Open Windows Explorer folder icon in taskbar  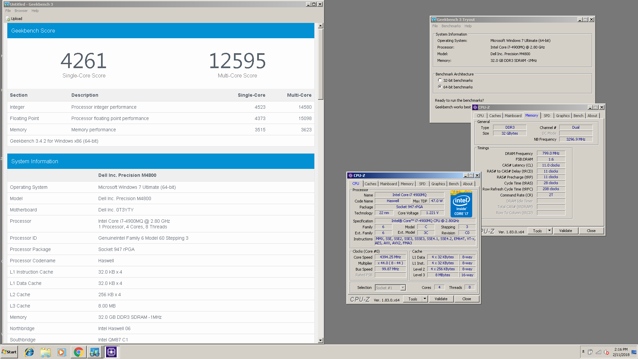pos(46,352)
